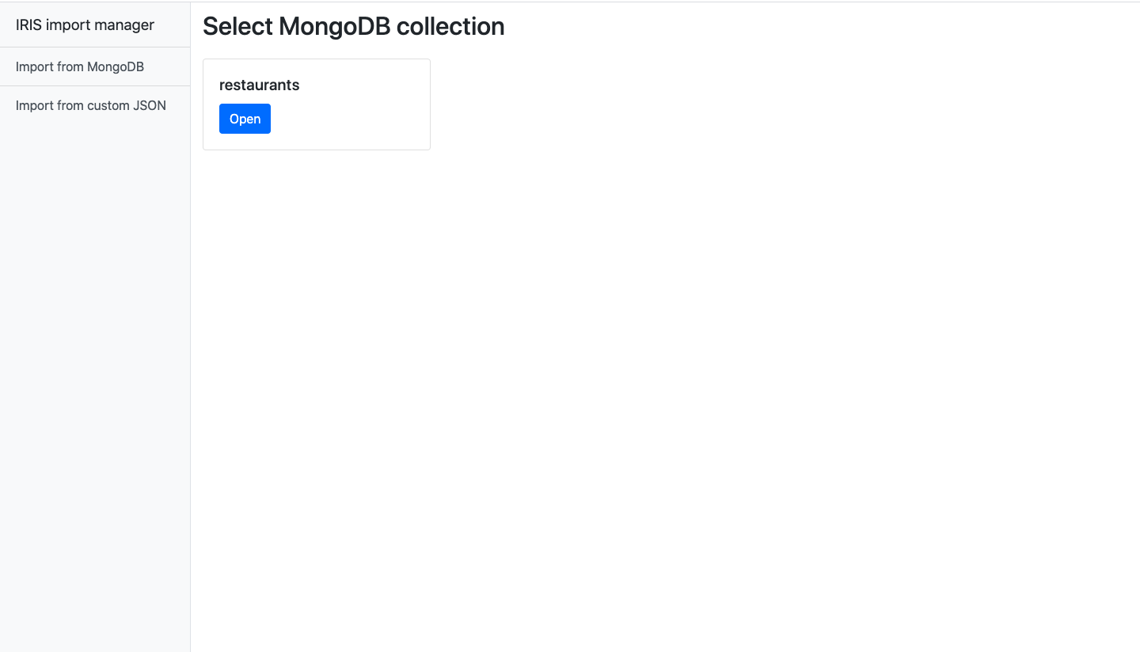Click the Select MongoDB collection heading
Screen dimensions: 1140x652
tap(353, 26)
